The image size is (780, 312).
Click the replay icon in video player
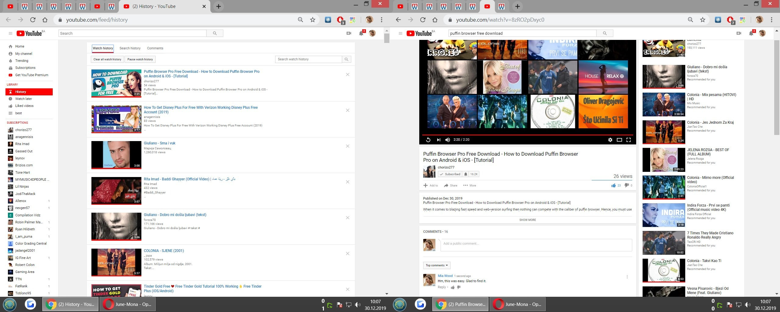428,140
